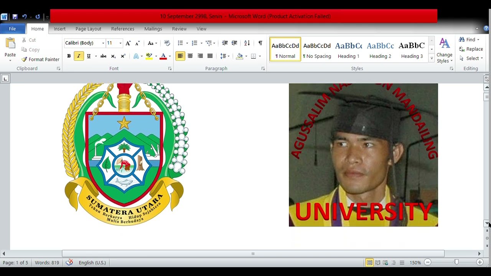491x276 pixels.
Task: Click the Save disk icon in quick access toolbar
Action: [15, 16]
